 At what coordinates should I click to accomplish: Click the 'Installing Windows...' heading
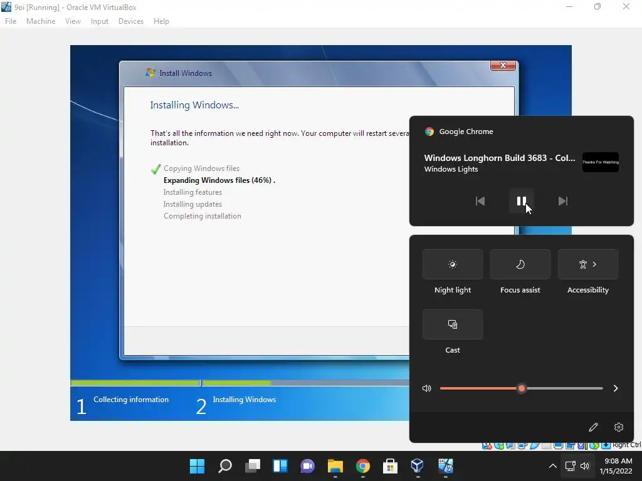point(194,105)
